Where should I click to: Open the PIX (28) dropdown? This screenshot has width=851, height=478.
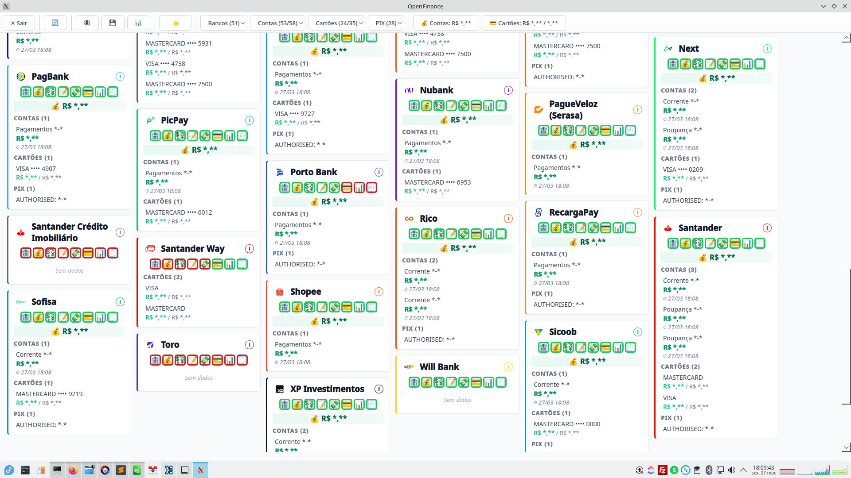click(x=386, y=23)
